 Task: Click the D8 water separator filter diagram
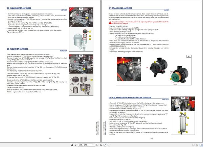183,123
